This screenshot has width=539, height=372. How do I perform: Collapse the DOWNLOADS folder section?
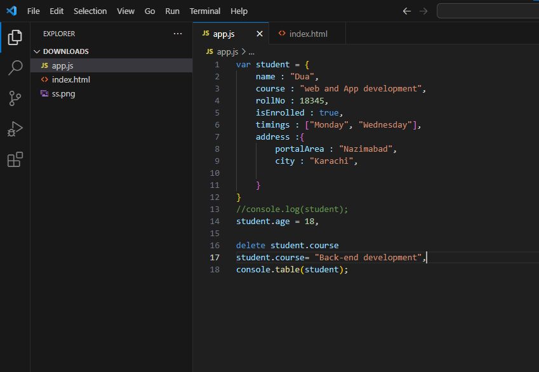[x=36, y=51]
